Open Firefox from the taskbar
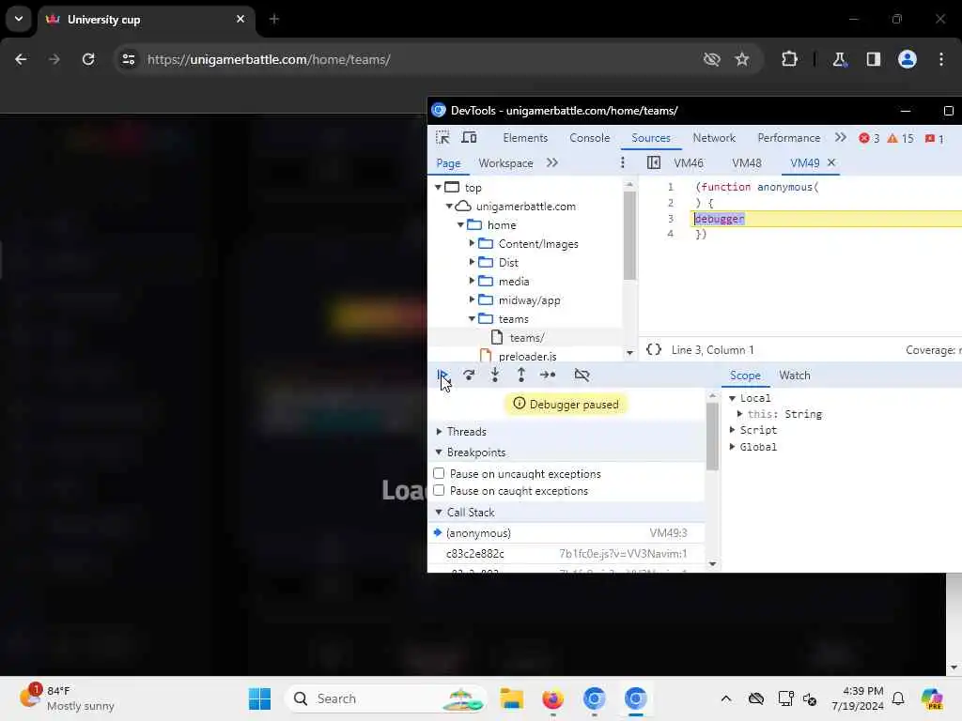 click(552, 698)
